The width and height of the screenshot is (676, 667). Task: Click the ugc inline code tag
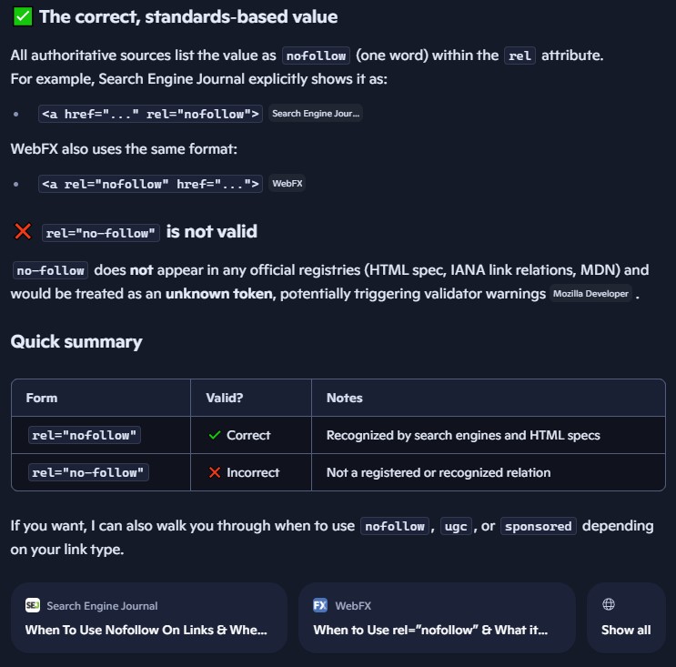[455, 526]
